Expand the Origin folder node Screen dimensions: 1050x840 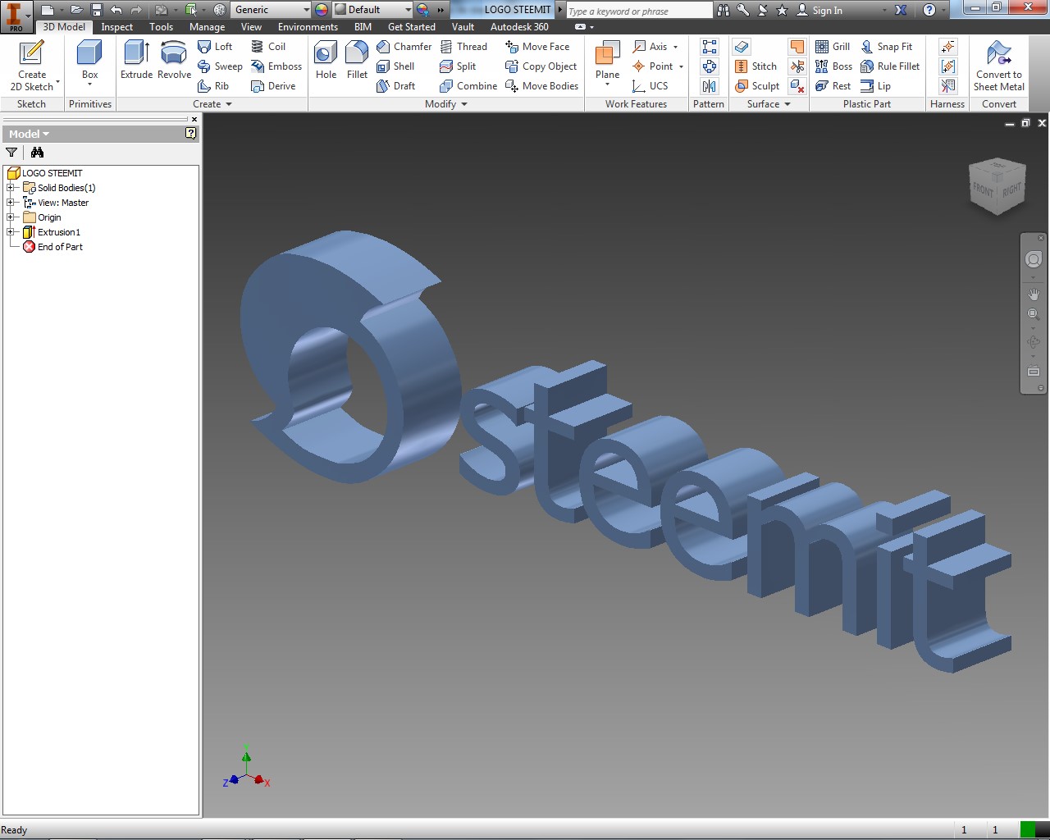[11, 217]
